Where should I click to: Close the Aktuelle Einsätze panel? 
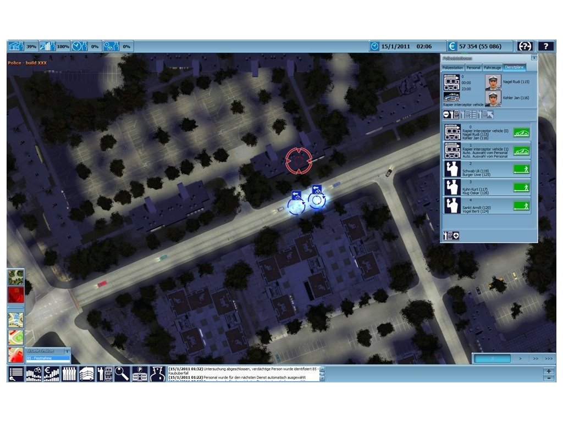(67, 351)
